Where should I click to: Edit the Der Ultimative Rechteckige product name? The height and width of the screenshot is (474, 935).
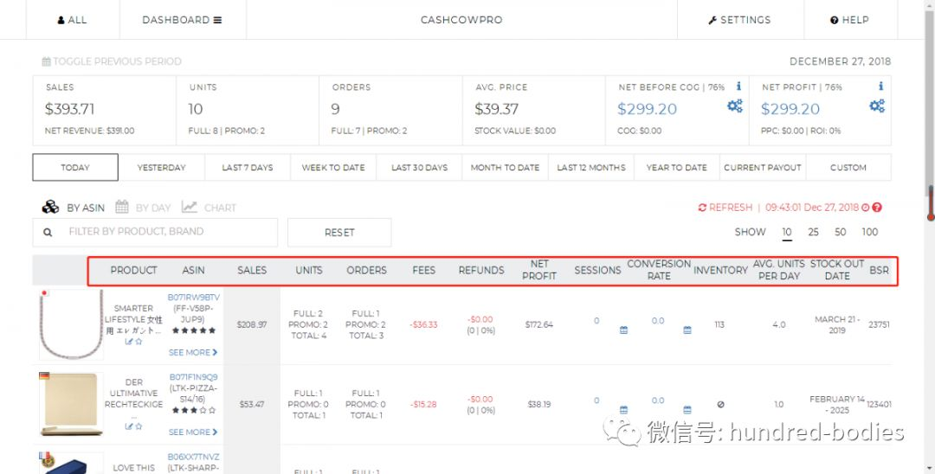[128, 426]
